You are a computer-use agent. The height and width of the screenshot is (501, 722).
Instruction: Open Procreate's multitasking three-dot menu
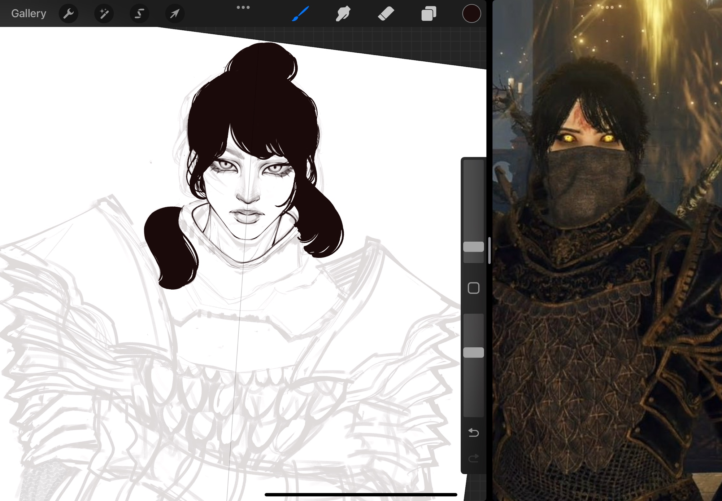click(x=243, y=7)
